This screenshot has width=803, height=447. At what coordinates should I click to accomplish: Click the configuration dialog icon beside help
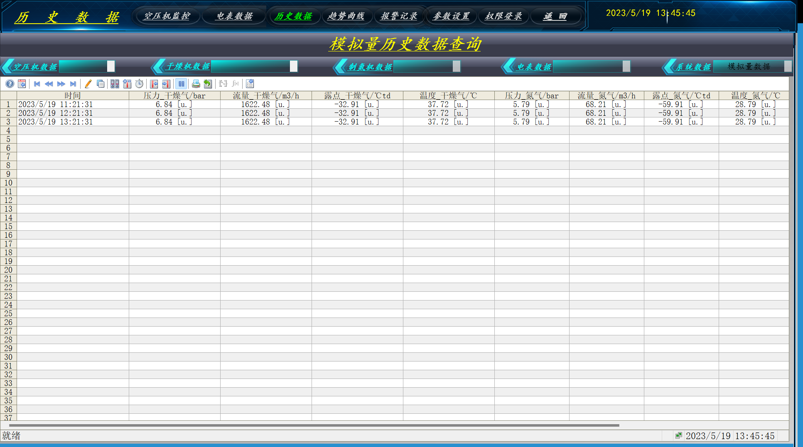(22, 84)
